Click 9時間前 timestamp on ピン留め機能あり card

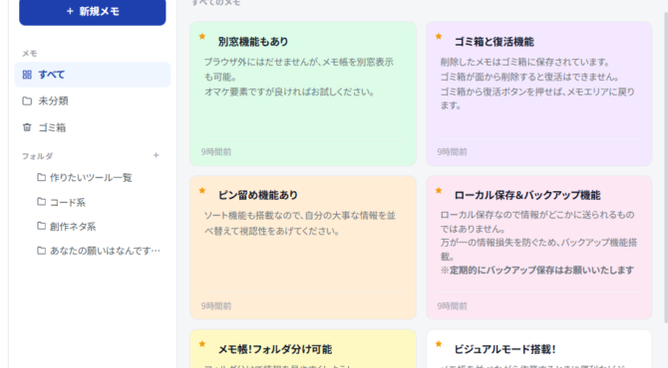click(x=216, y=306)
